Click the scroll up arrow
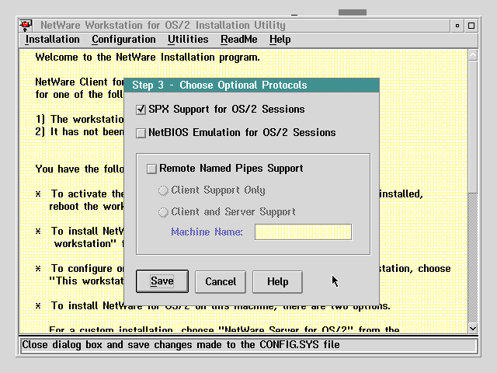The height and width of the screenshot is (373, 497). (473, 55)
